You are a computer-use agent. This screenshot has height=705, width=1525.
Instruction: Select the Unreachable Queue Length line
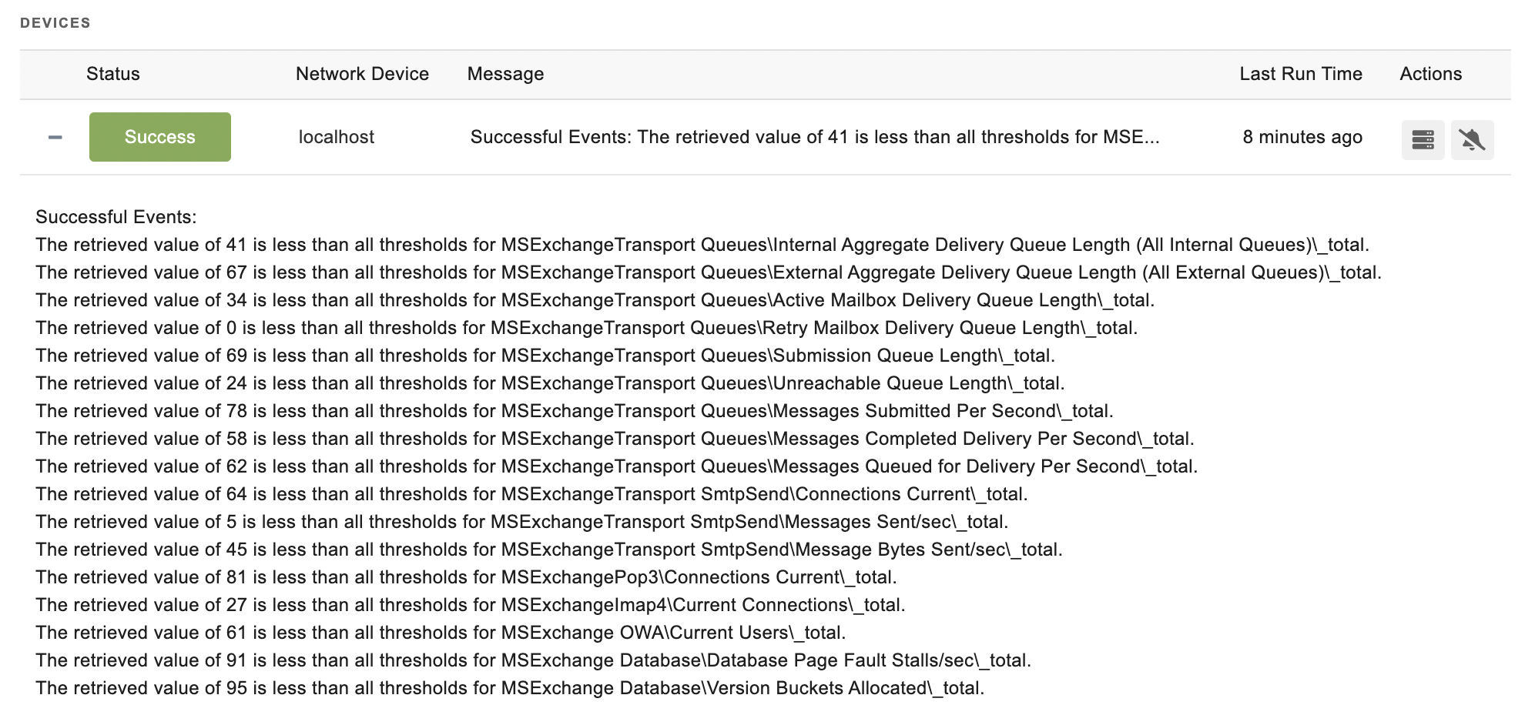pyautogui.click(x=550, y=383)
